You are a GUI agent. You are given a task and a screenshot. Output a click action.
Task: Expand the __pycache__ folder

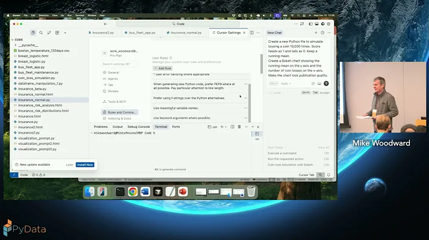coord(28,45)
